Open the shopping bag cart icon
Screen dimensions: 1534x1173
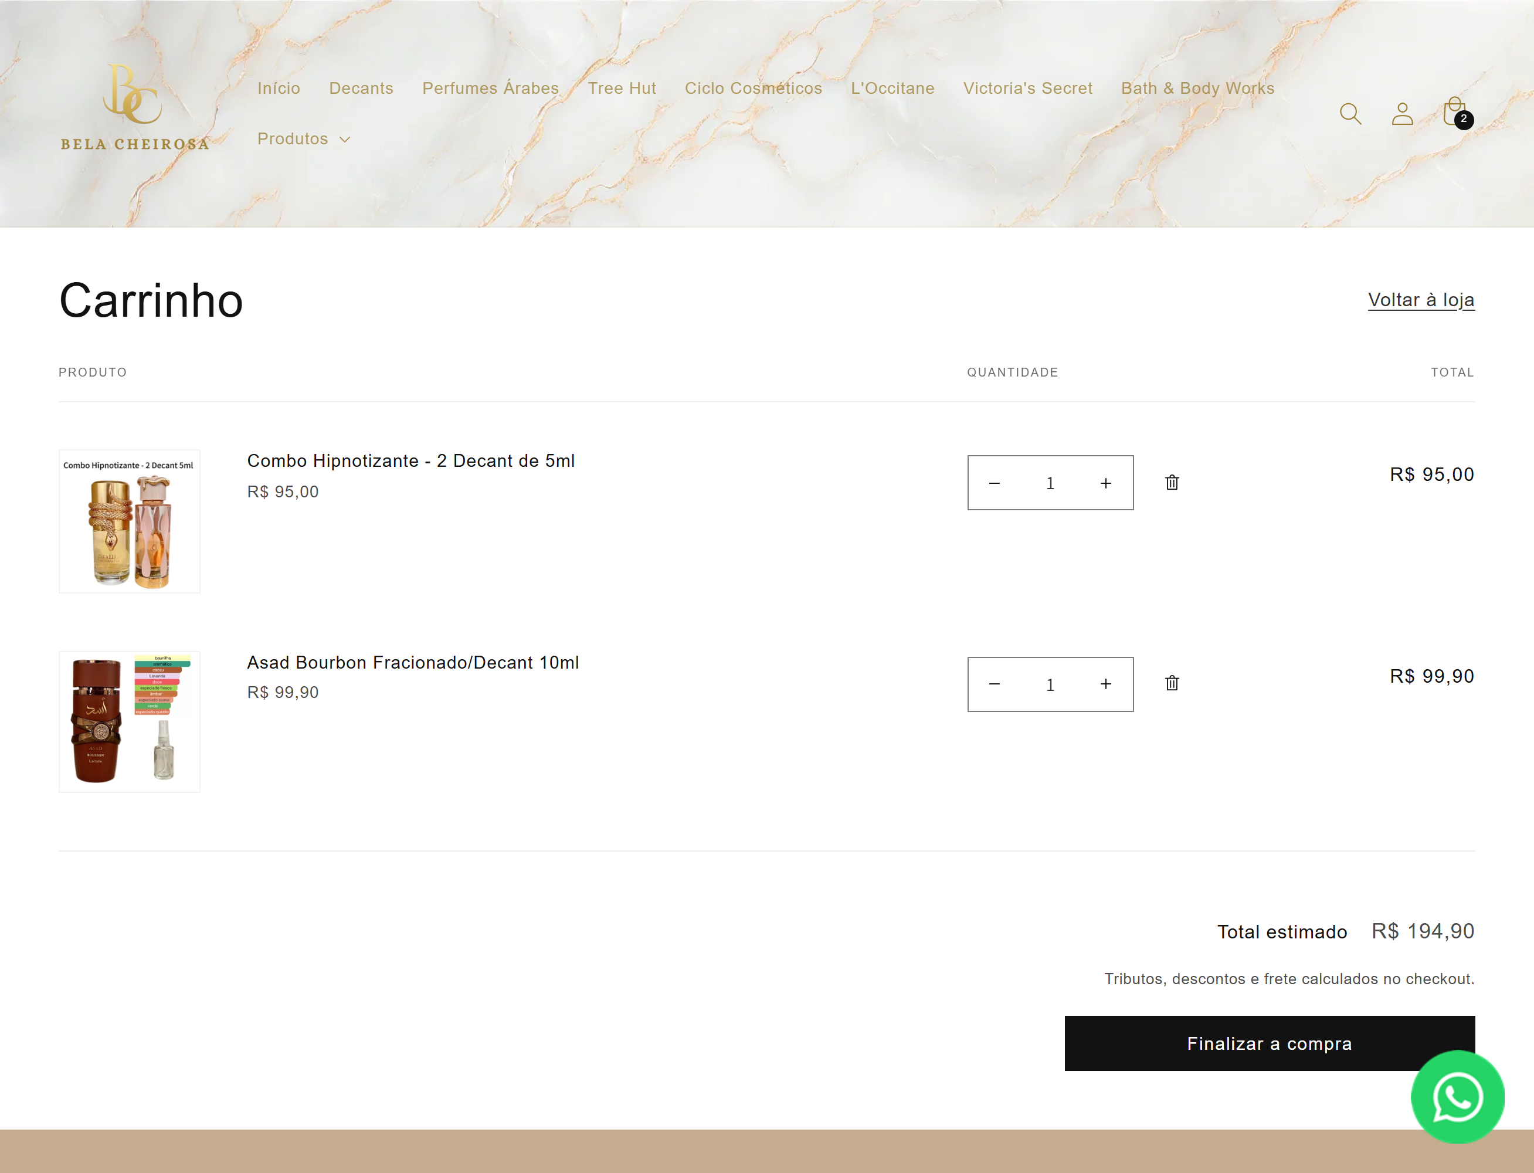1454,113
